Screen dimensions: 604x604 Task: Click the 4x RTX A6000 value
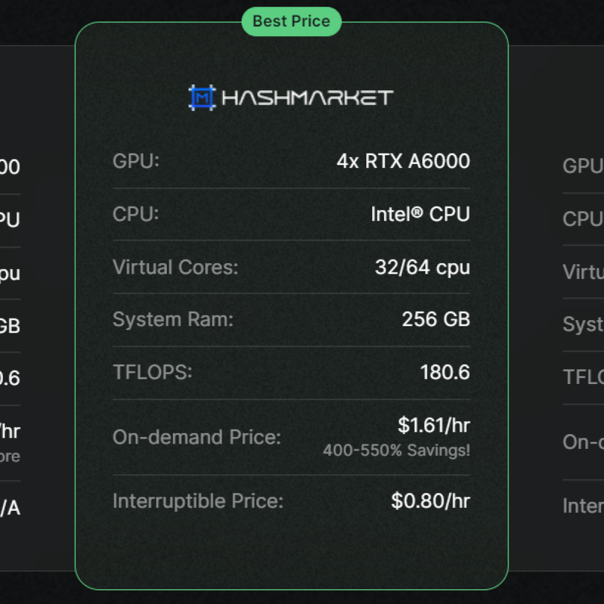pos(403,161)
